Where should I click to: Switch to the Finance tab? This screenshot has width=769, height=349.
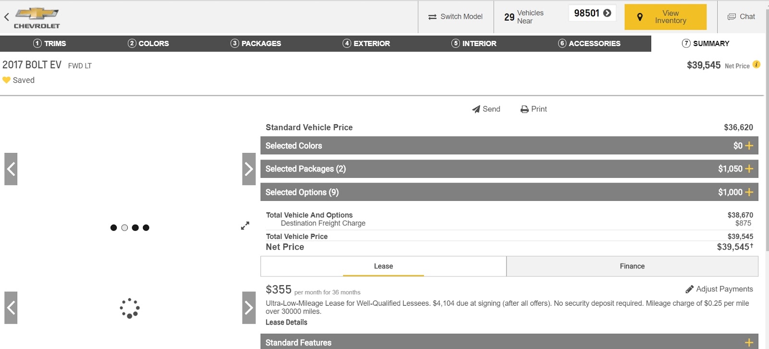(632, 266)
